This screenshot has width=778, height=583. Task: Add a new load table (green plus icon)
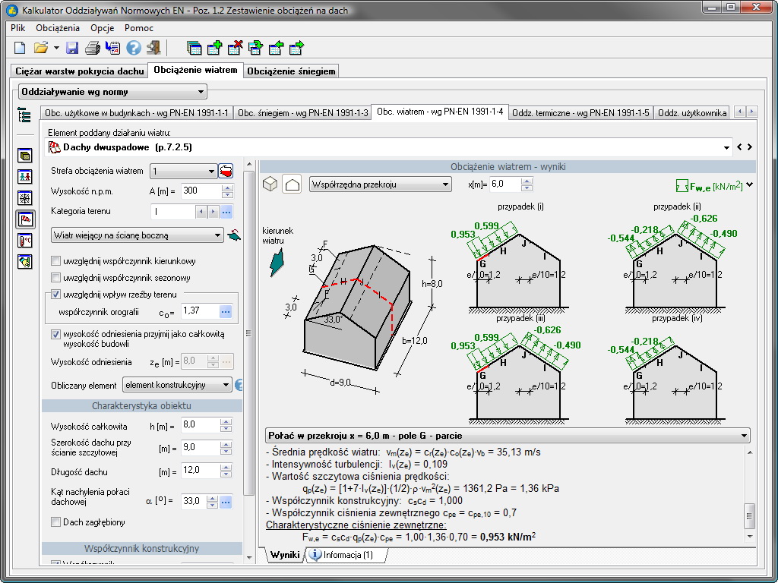pos(214,48)
